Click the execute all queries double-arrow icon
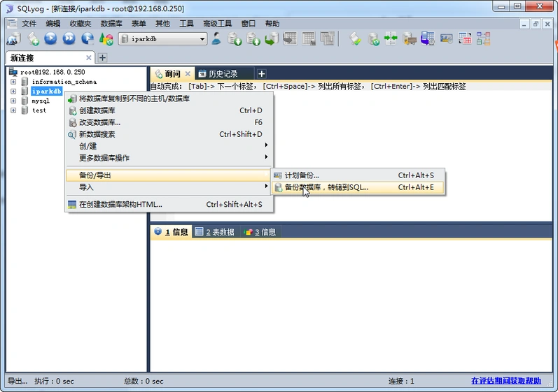 tap(69, 38)
